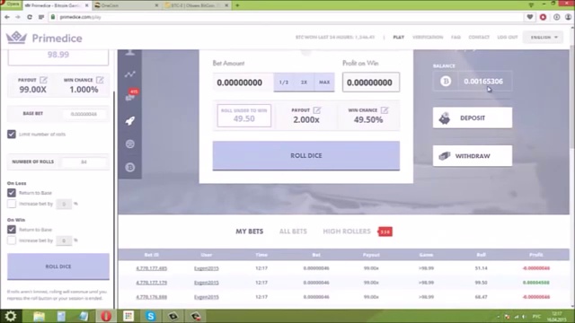Open the stats chart icon in sidebar
The height and width of the screenshot is (323, 575).
pos(129,74)
